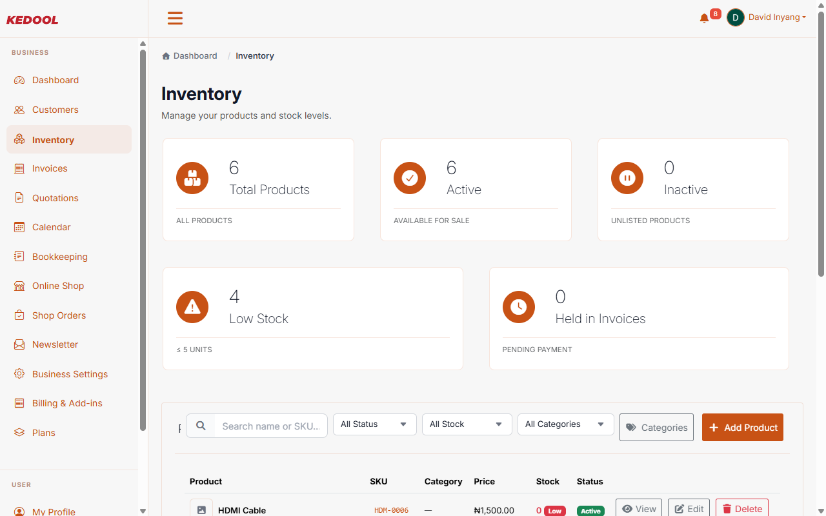Image resolution: width=826 pixels, height=516 pixels.
Task: Click the search magnifier icon
Action: (x=201, y=426)
